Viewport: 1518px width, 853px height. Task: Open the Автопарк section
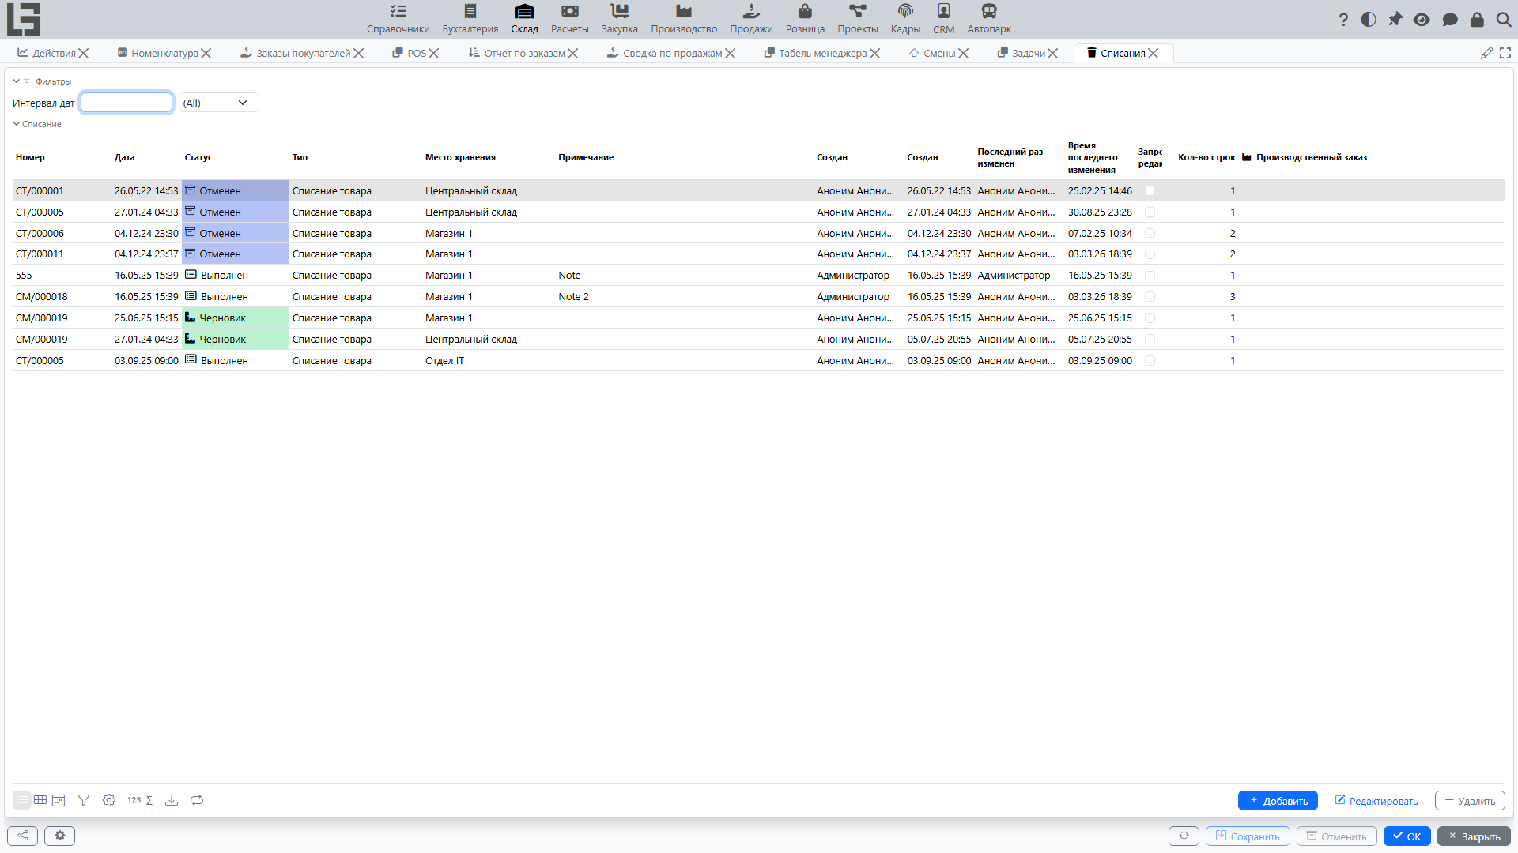[x=989, y=19]
